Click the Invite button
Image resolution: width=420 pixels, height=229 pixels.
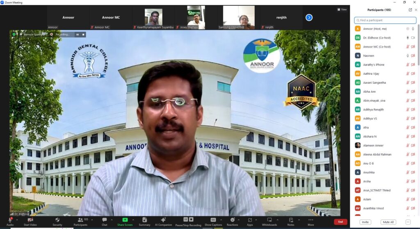(x=365, y=222)
